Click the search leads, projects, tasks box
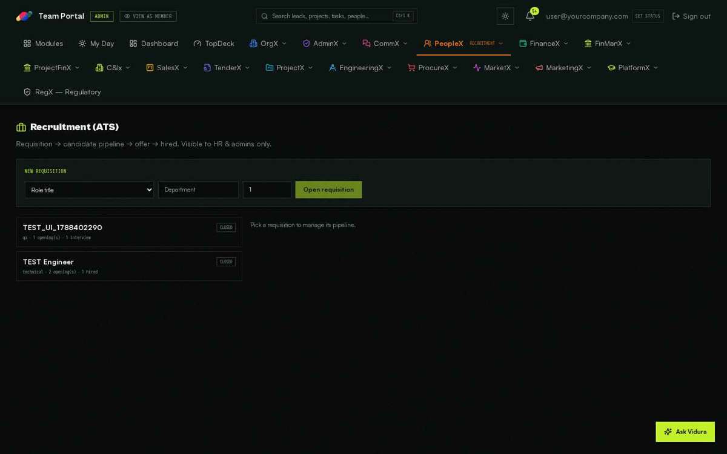Viewport: 727px width, 454px height. pyautogui.click(x=336, y=16)
